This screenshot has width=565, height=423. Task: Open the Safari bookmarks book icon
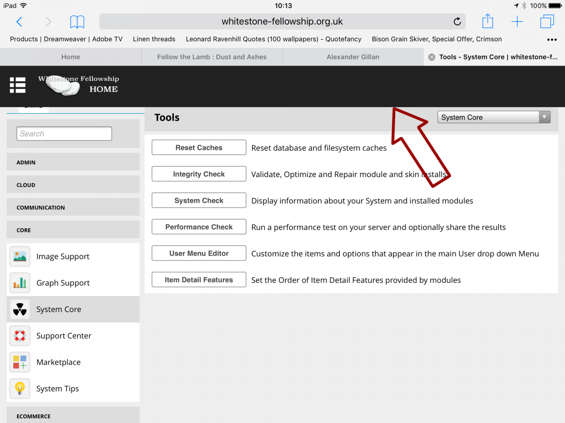tap(77, 22)
